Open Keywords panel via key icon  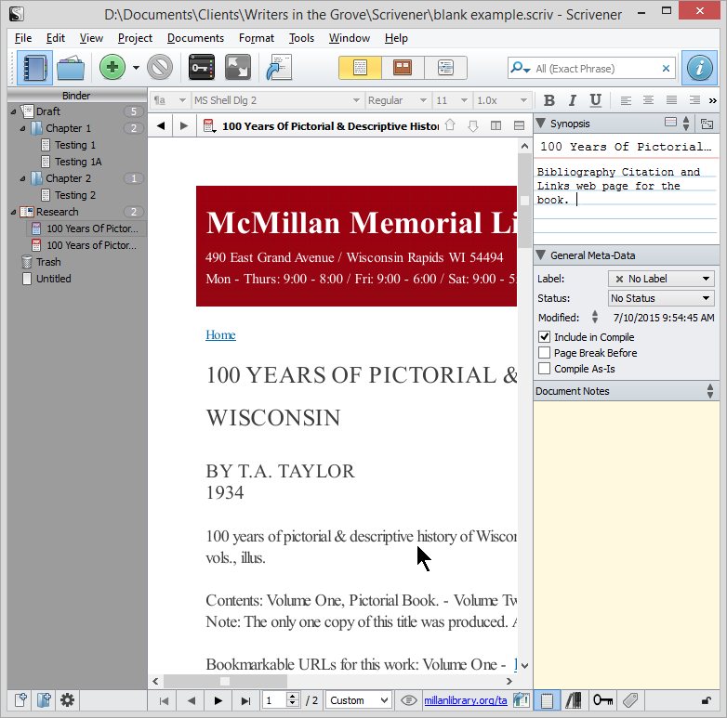202,68
